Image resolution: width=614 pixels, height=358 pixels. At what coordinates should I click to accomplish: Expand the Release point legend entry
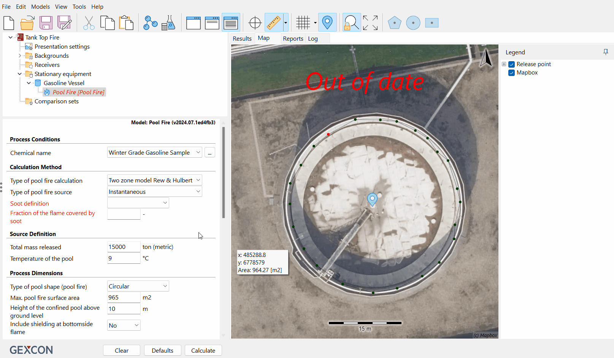coord(504,64)
